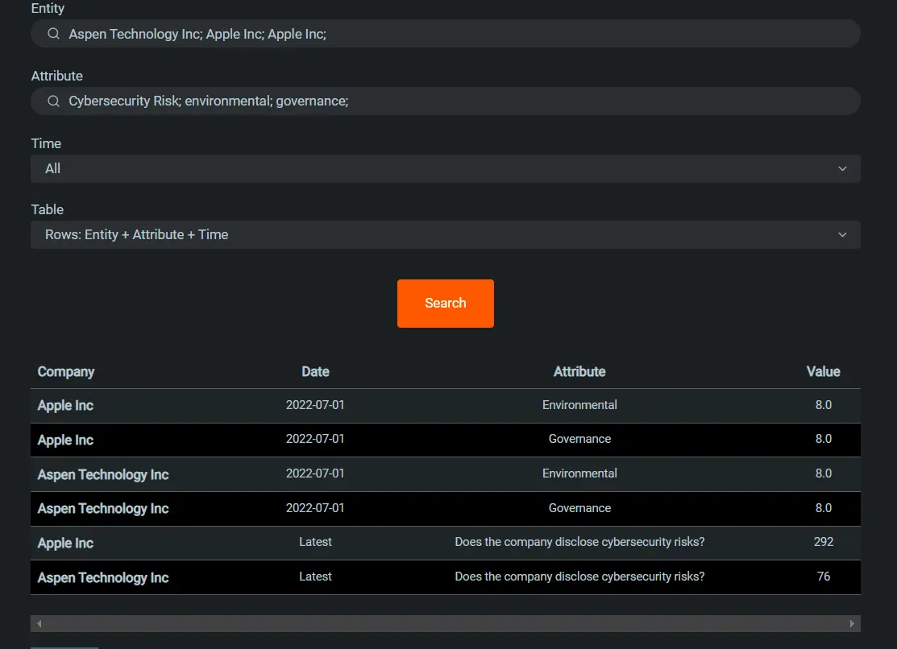Click the magnifier icon in Attribute field
This screenshot has width=897, height=649.
(53, 101)
